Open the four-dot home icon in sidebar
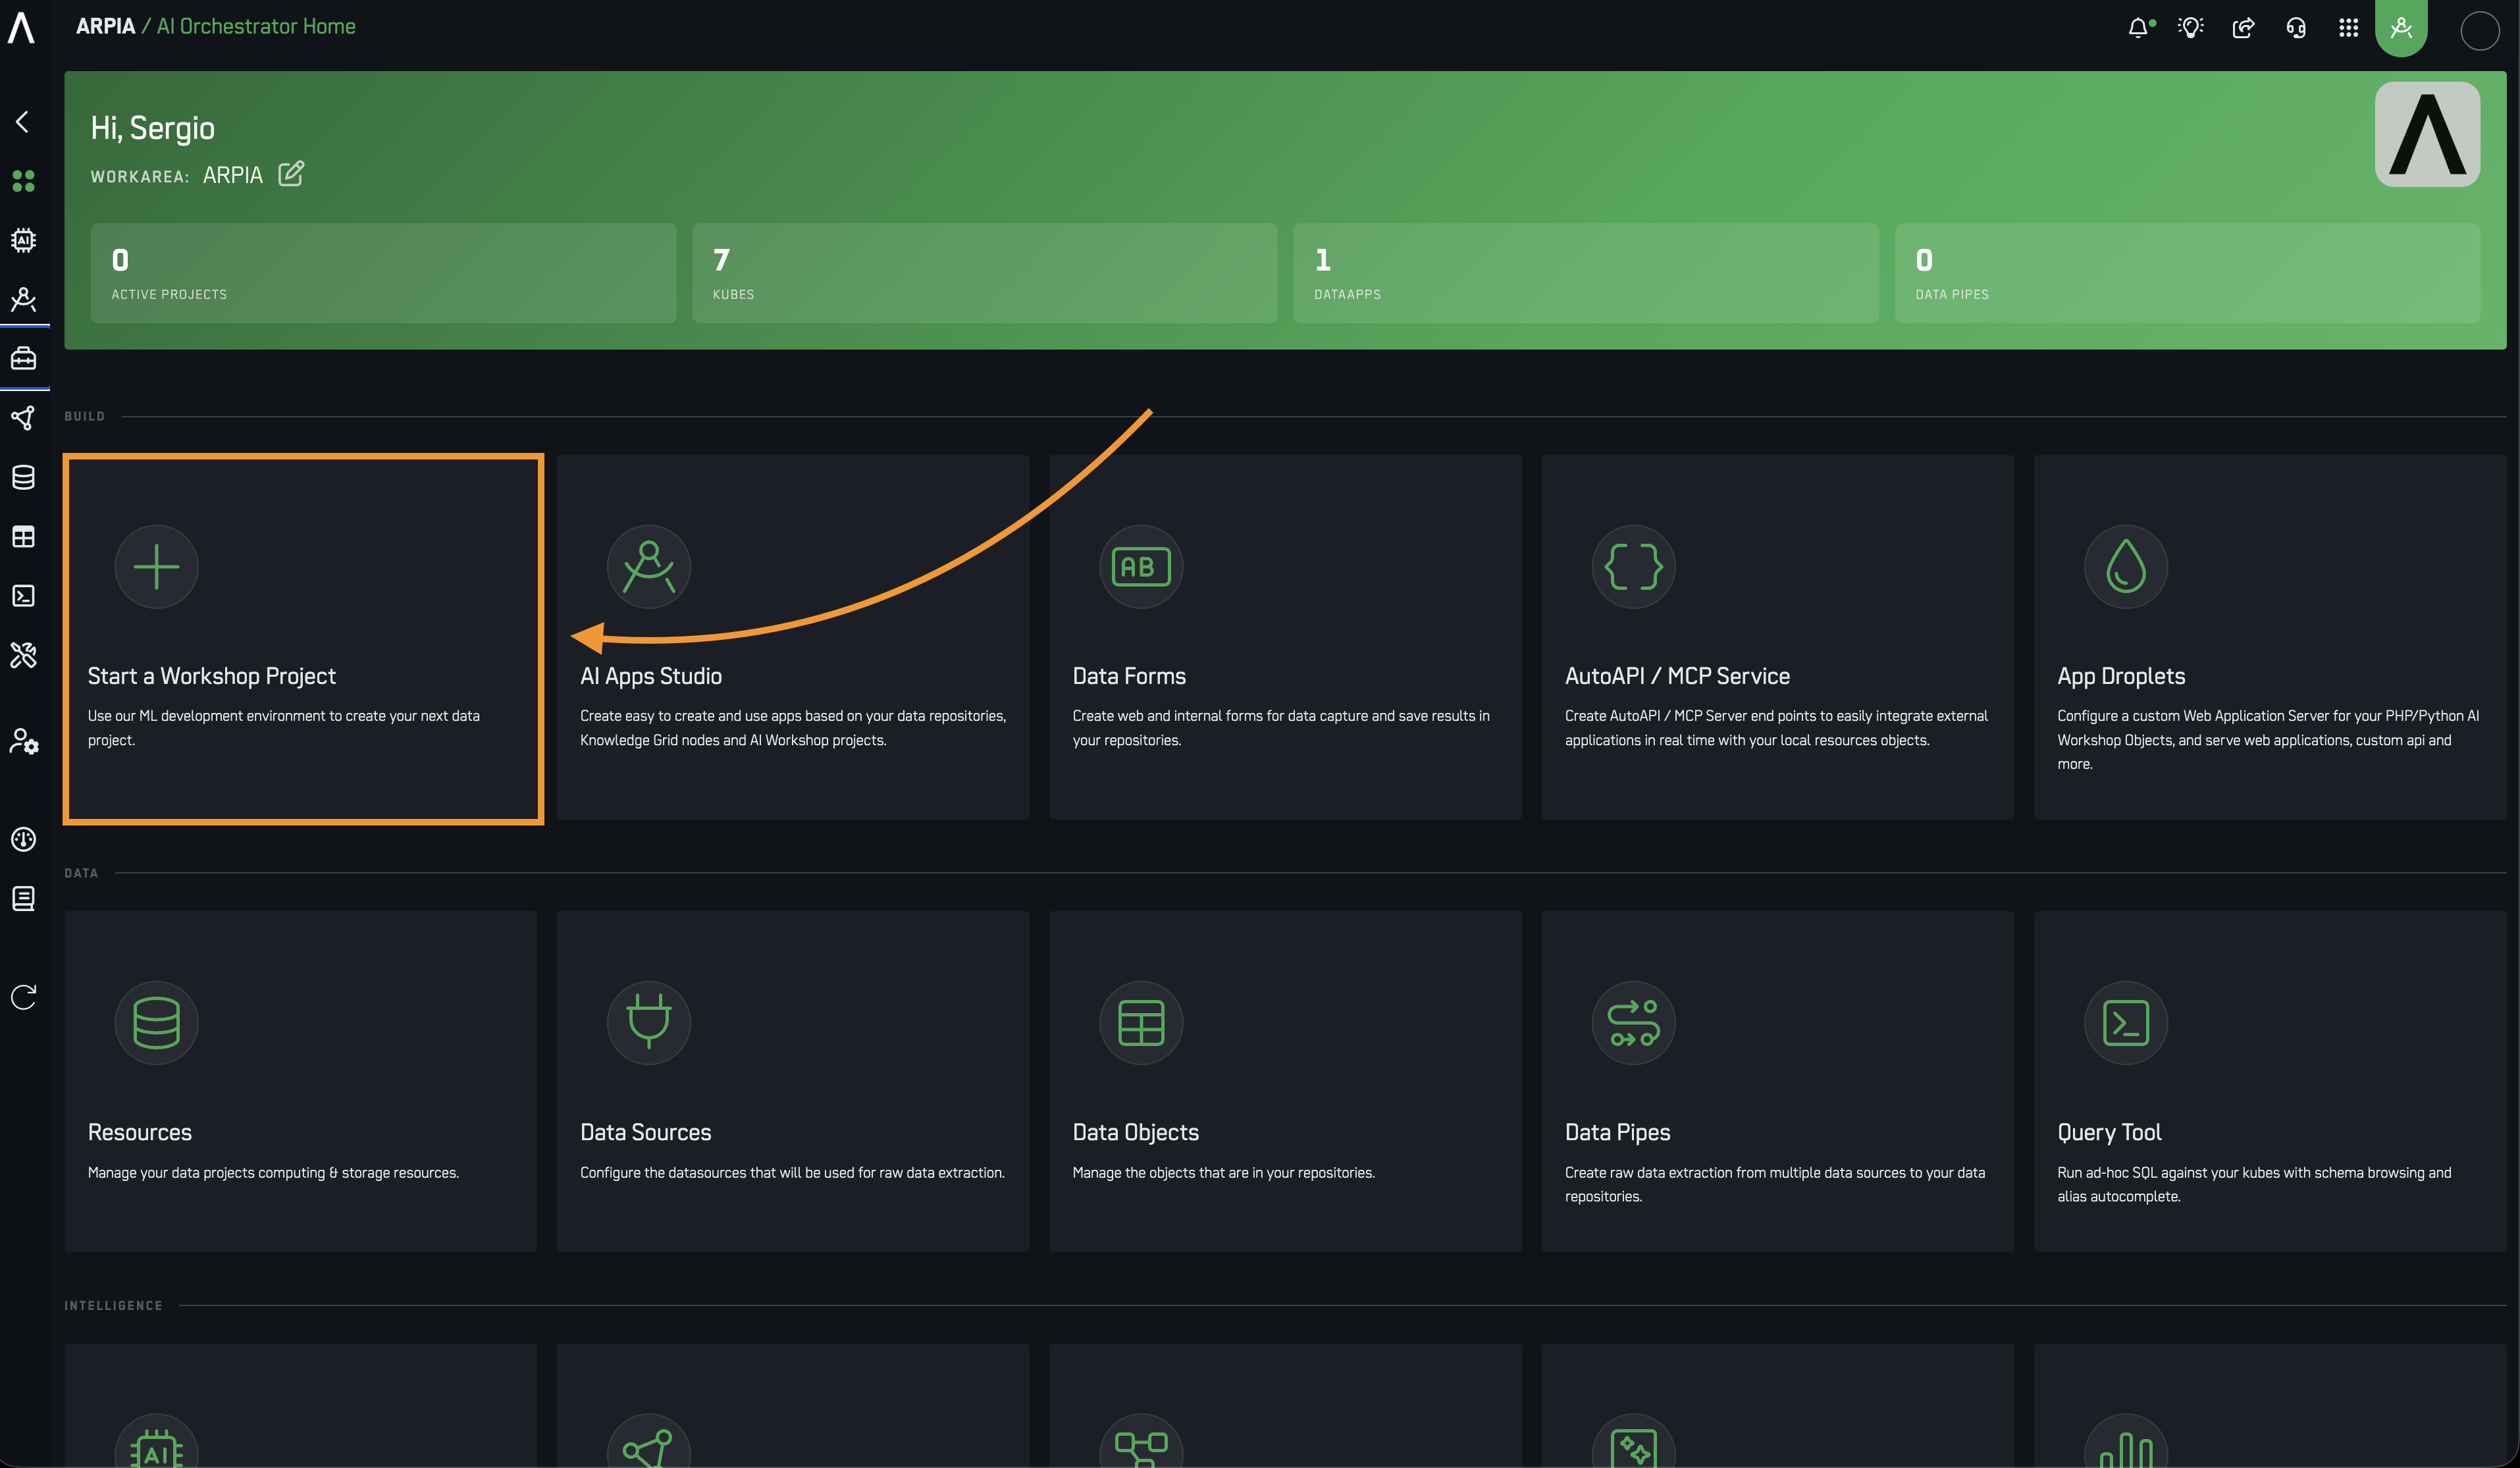The width and height of the screenshot is (2520, 1468). 23,181
